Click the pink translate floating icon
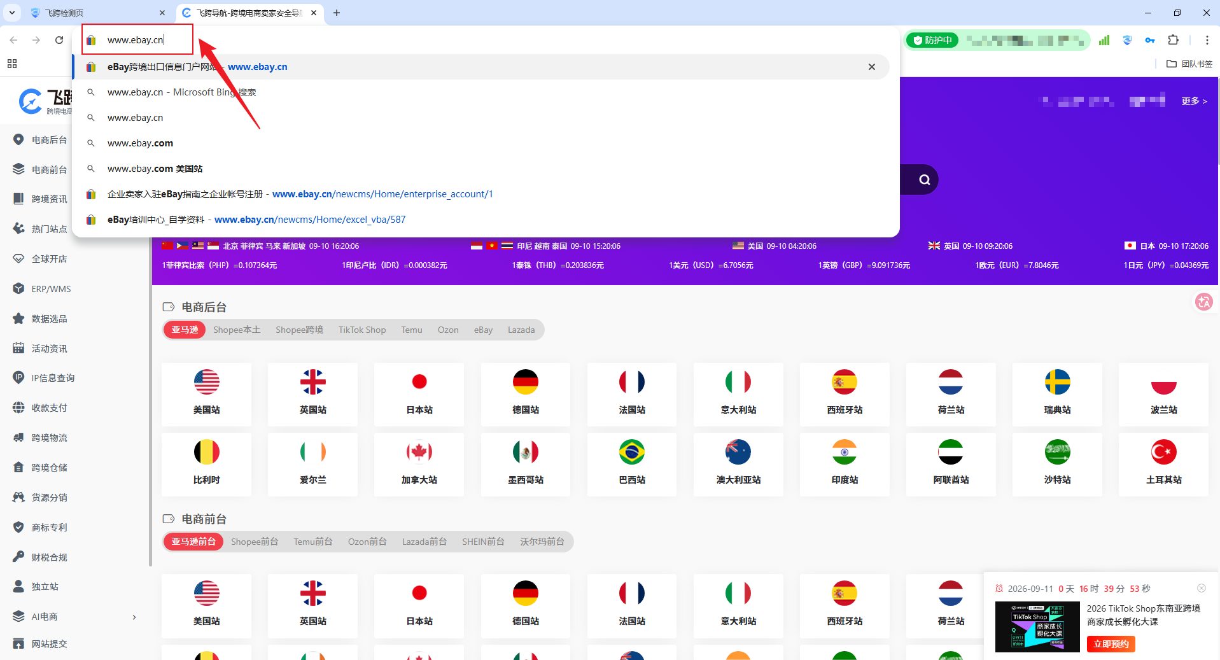1220x660 pixels. pyautogui.click(x=1203, y=302)
